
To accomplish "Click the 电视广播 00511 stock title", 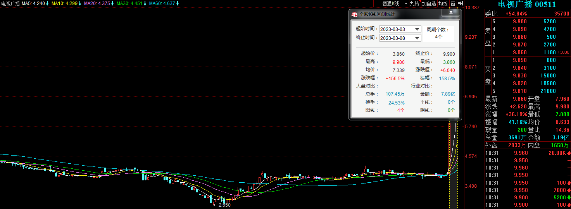I will (527, 5).
